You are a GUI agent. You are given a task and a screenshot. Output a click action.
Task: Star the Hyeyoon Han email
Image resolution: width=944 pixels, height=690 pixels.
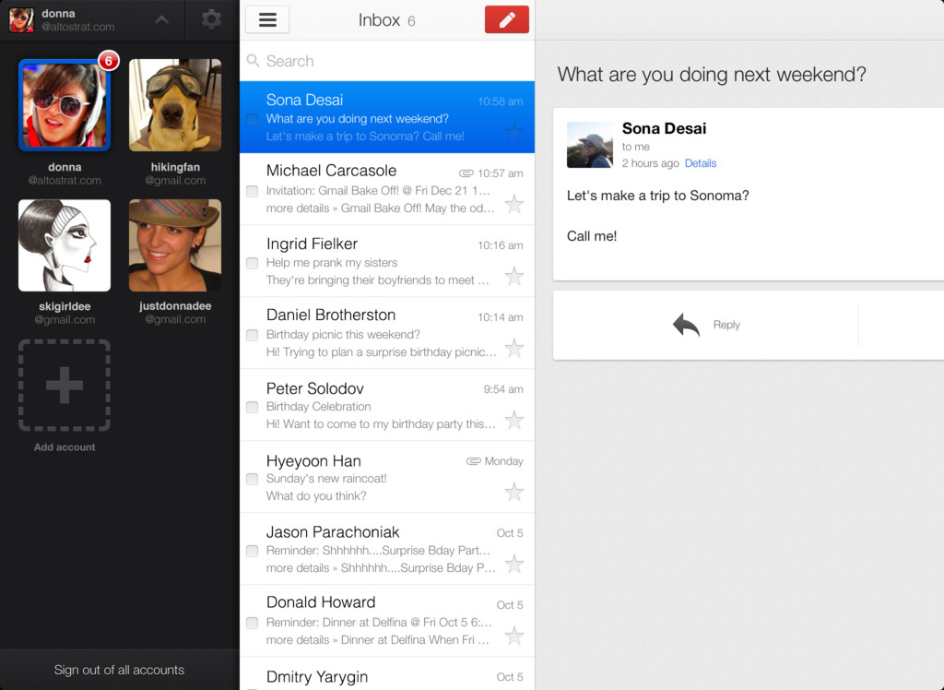coord(514,492)
